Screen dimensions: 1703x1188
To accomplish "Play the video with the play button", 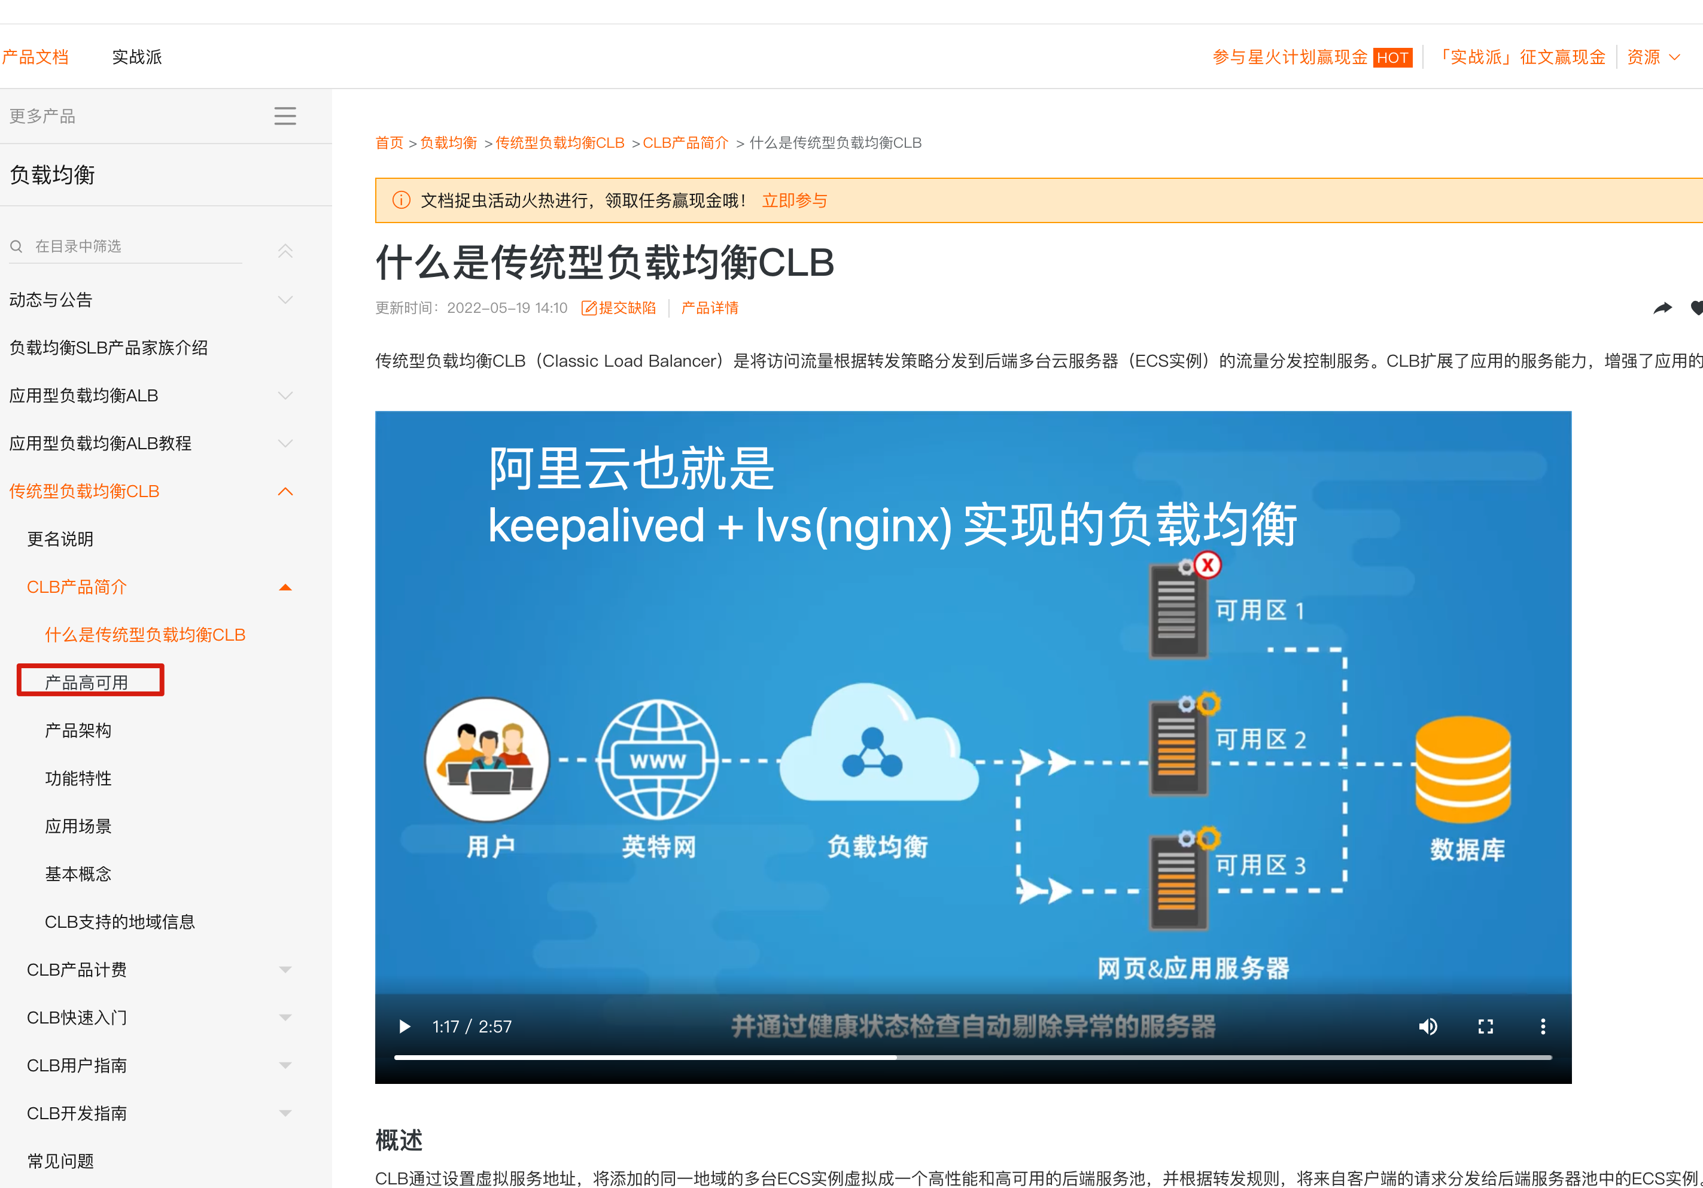I will (405, 1026).
